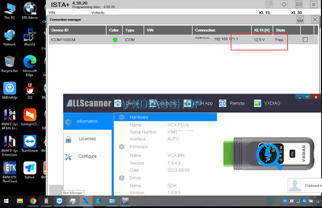This screenshot has width=322, height=208.
Task: Click the firmware date 2023-09-08 value
Action: 178,170
